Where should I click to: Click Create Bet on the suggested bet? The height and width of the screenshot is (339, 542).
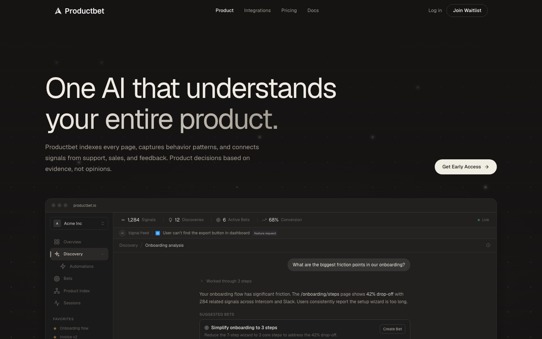click(393, 329)
